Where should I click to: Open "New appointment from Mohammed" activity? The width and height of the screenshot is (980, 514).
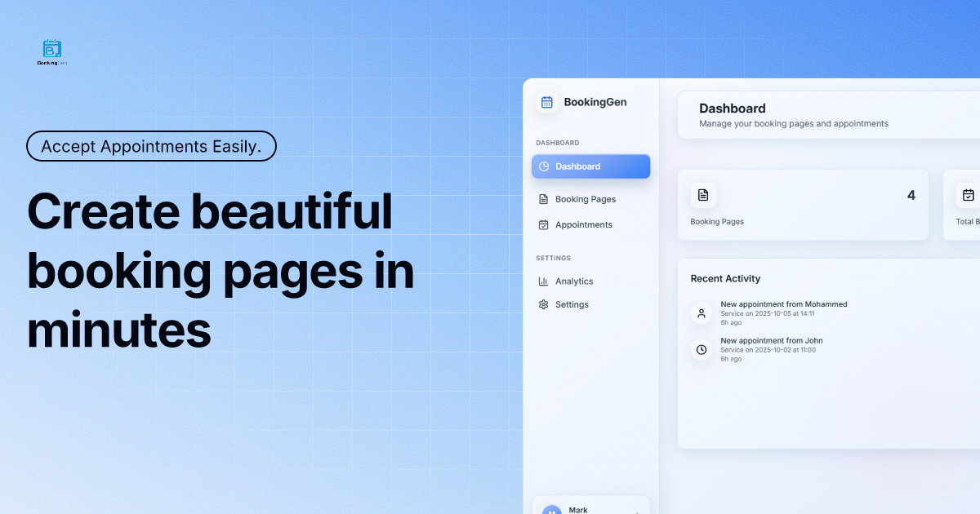click(784, 304)
